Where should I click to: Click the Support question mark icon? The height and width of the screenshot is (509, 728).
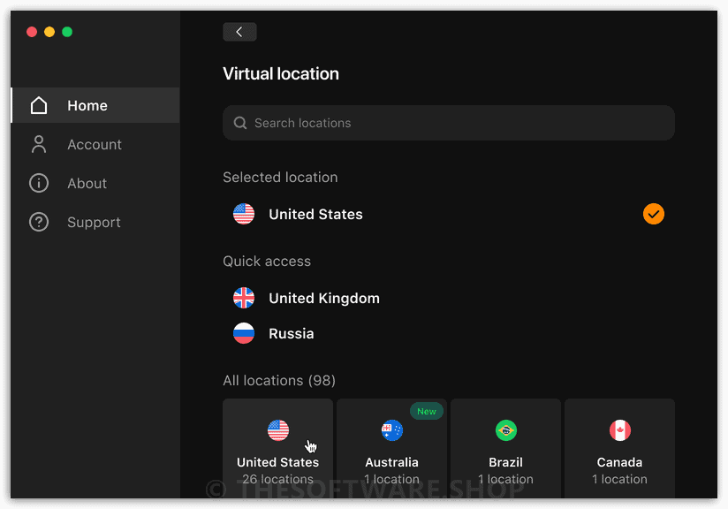pyautogui.click(x=39, y=222)
